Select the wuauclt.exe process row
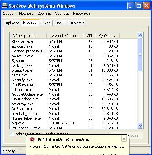This screenshot has width=152, height=155. pyautogui.click(x=73, y=70)
